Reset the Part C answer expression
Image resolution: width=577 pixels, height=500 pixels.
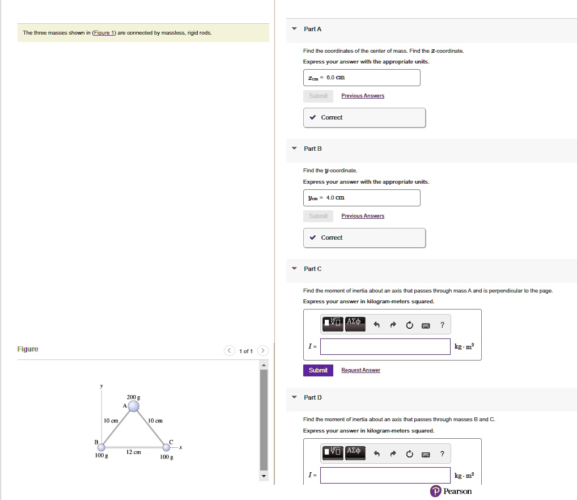click(409, 324)
